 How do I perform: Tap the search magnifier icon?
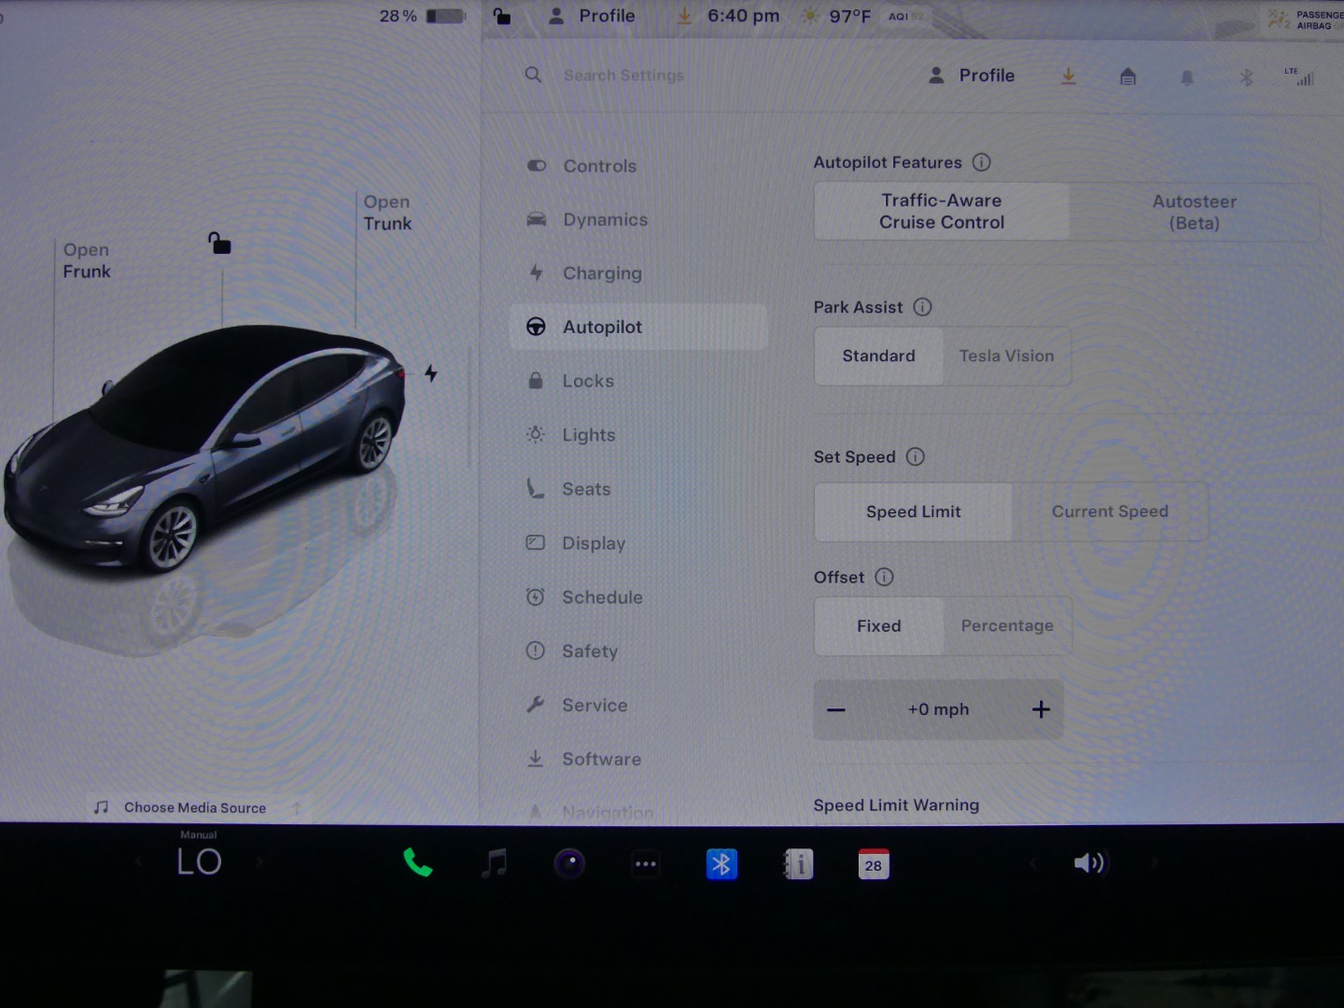[533, 75]
